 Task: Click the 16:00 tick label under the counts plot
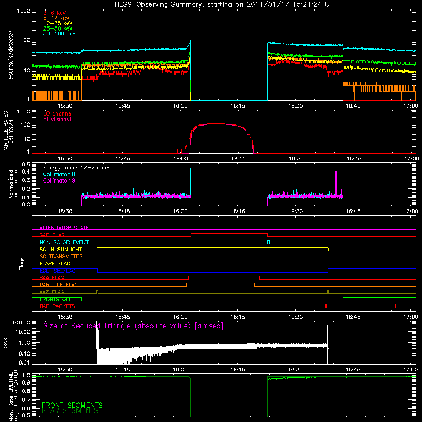tap(180, 106)
